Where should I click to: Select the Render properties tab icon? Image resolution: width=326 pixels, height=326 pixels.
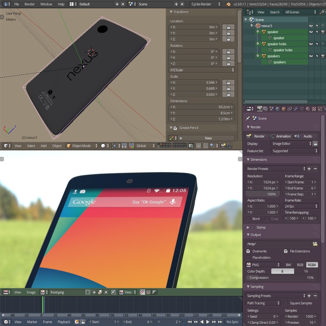coord(260,109)
